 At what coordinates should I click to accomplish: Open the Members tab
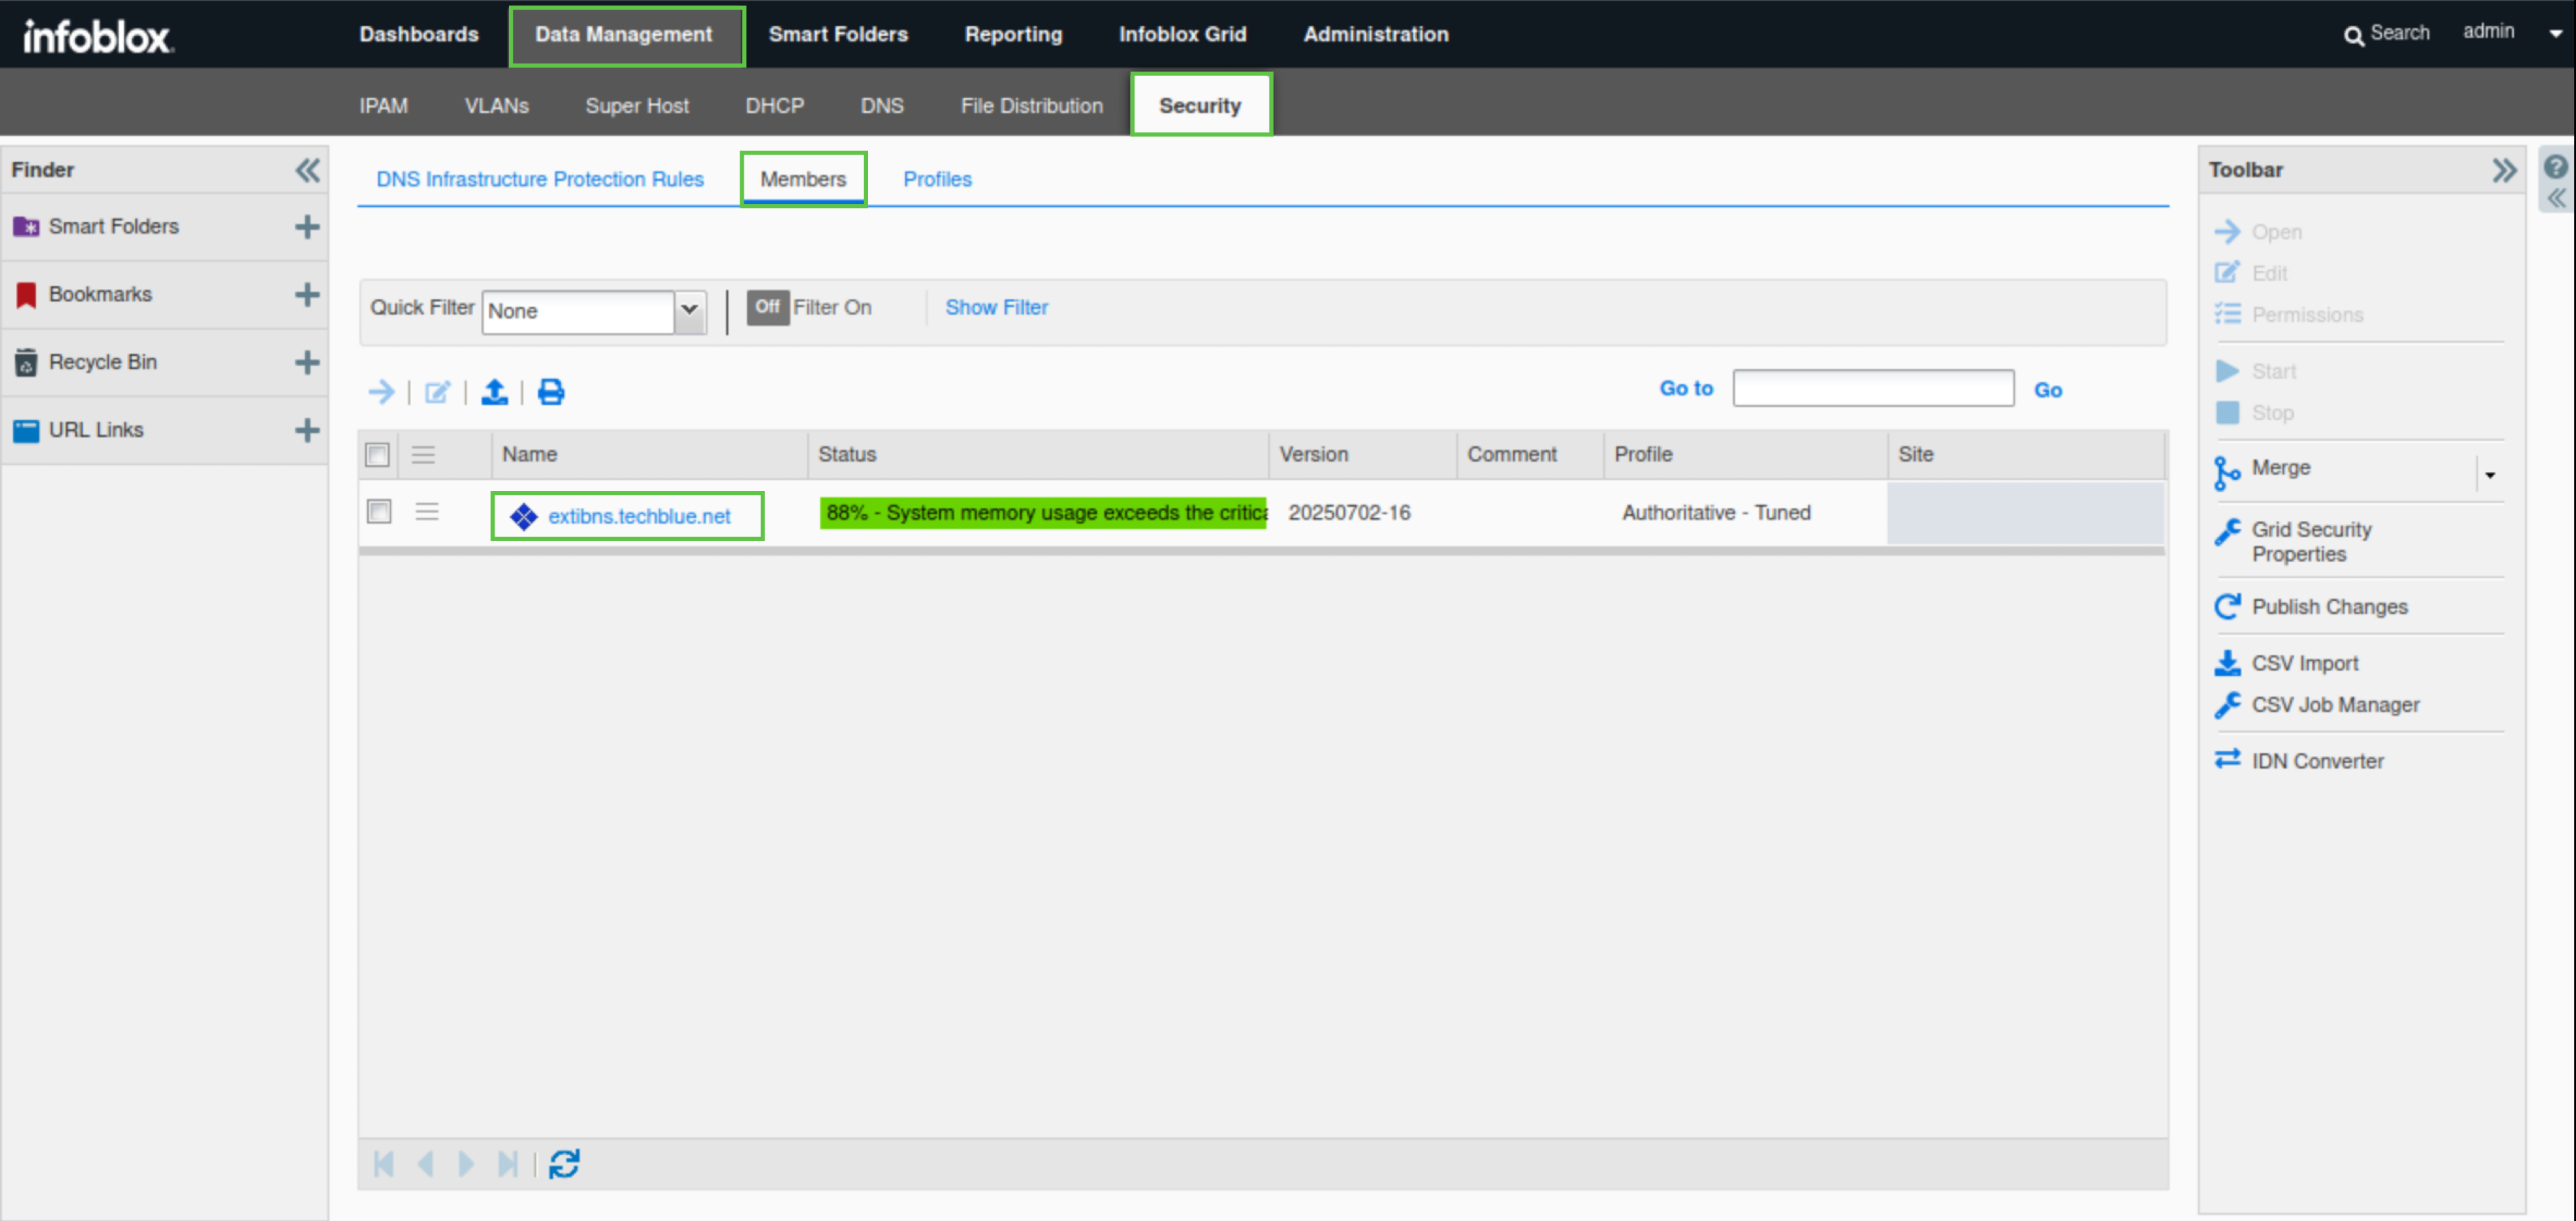tap(803, 179)
